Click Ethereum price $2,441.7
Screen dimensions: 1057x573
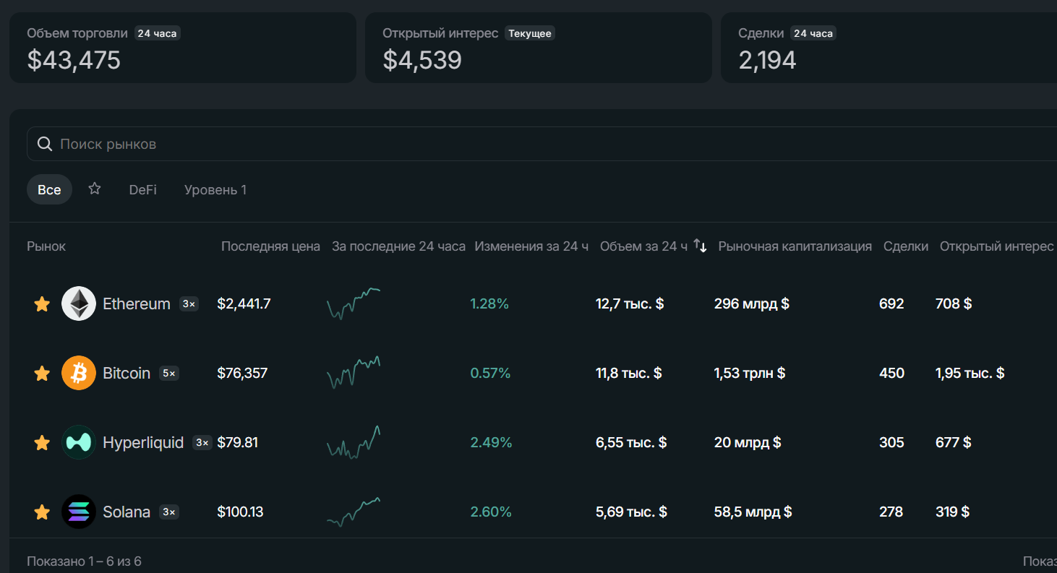[x=244, y=303]
